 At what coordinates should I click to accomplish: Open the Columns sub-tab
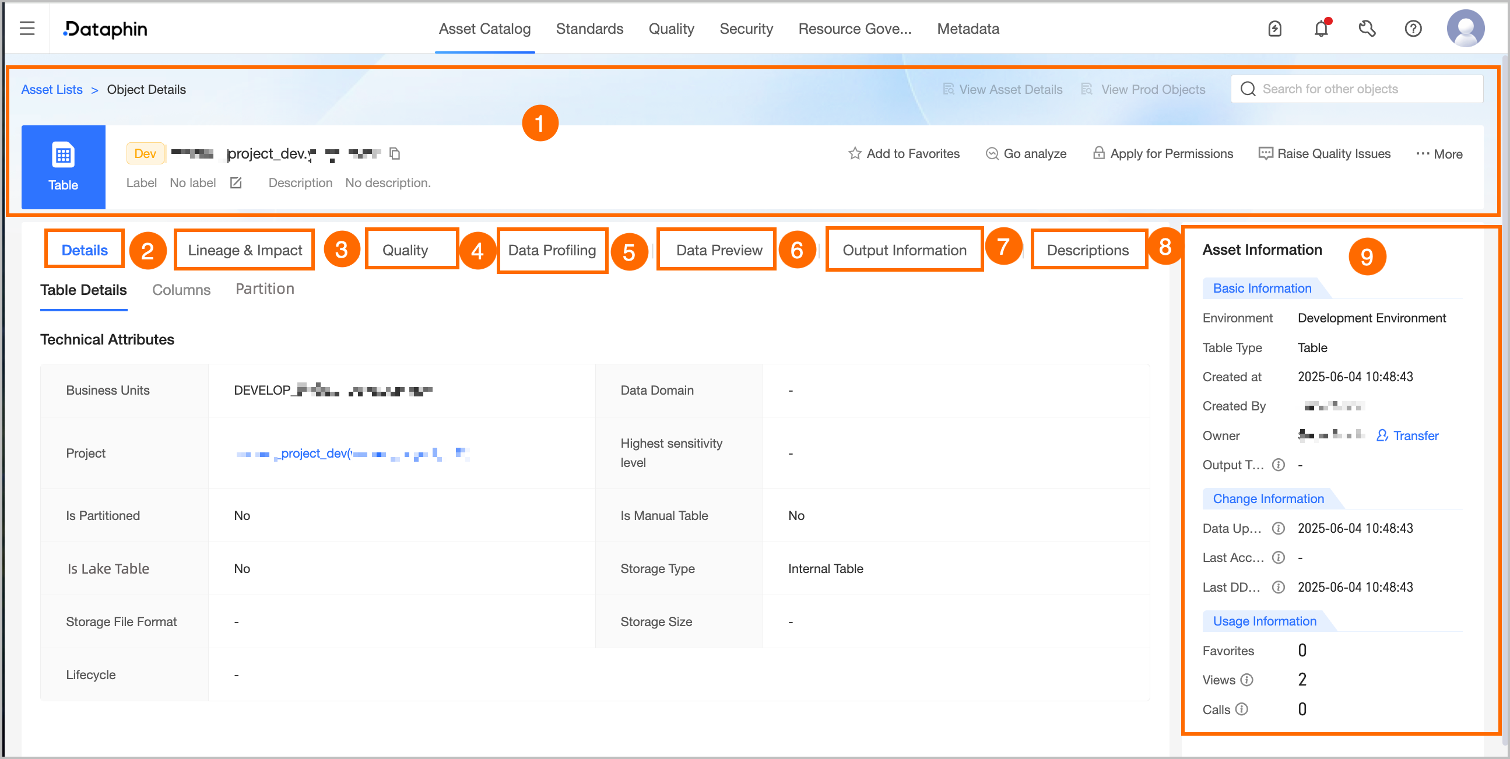click(181, 290)
